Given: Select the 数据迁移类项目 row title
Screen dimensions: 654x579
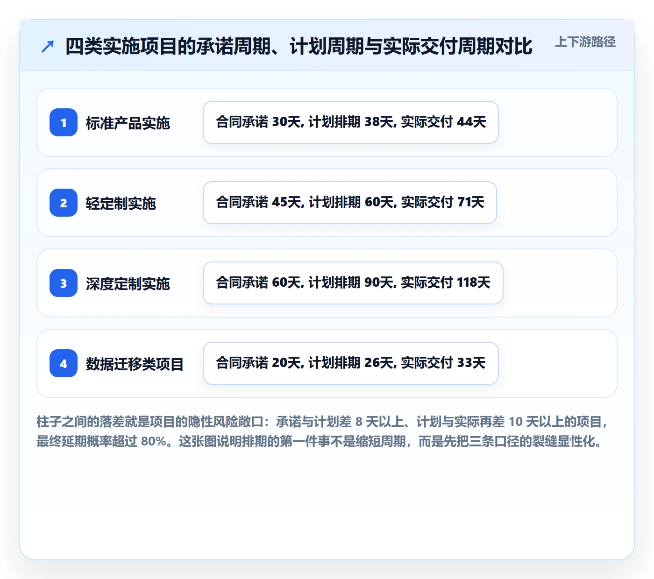Looking at the screenshot, I should [135, 364].
